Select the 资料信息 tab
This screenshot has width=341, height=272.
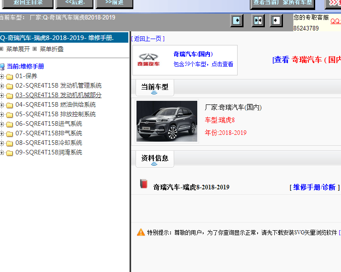[155, 159]
